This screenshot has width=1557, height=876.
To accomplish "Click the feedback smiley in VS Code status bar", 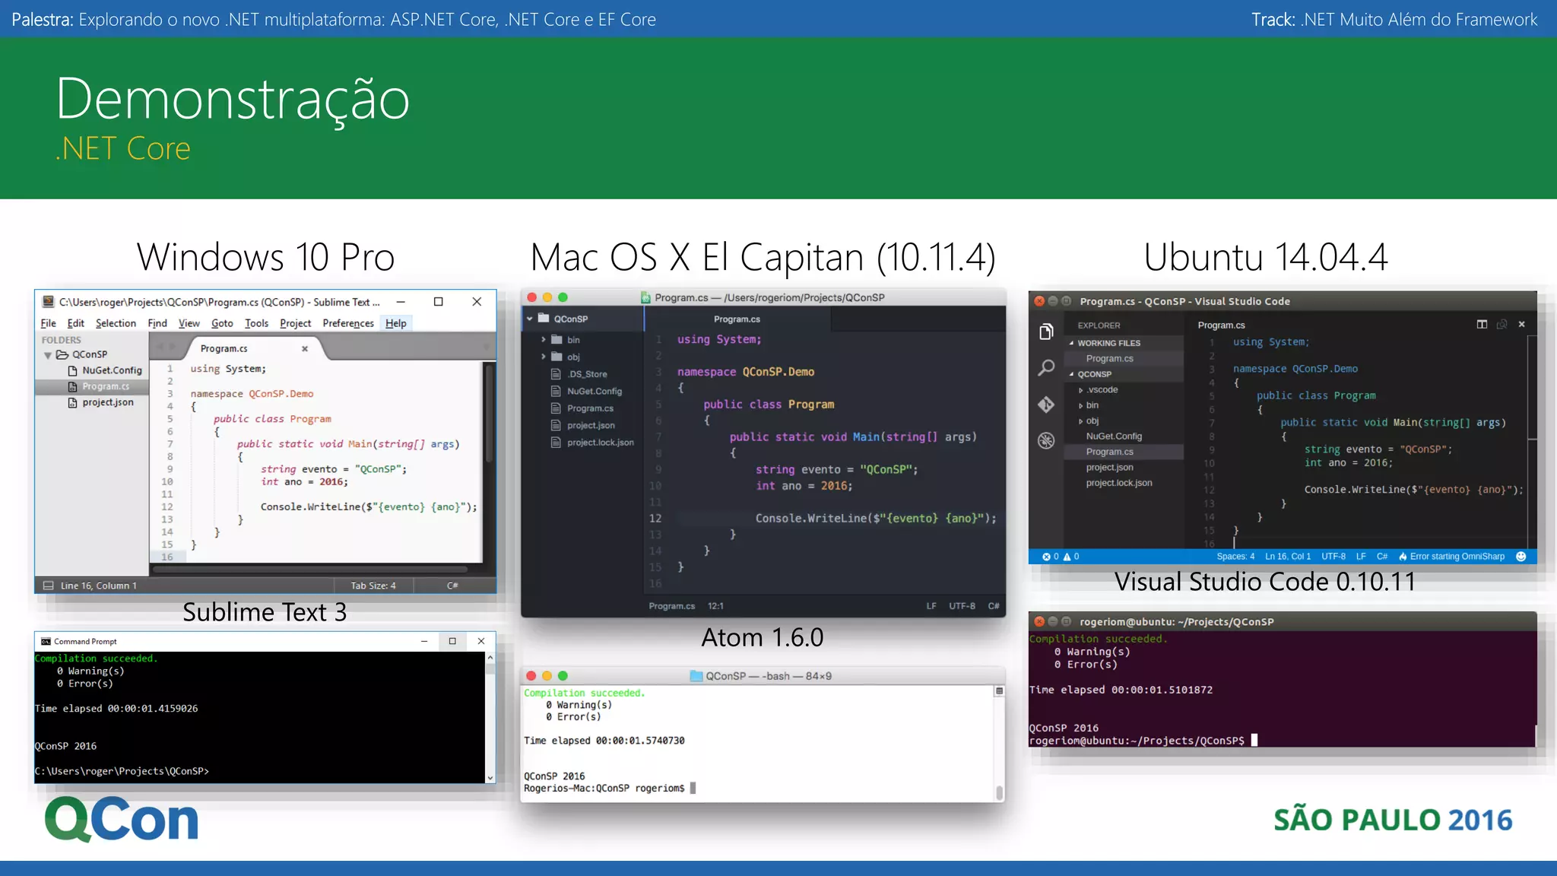I will (x=1521, y=557).
